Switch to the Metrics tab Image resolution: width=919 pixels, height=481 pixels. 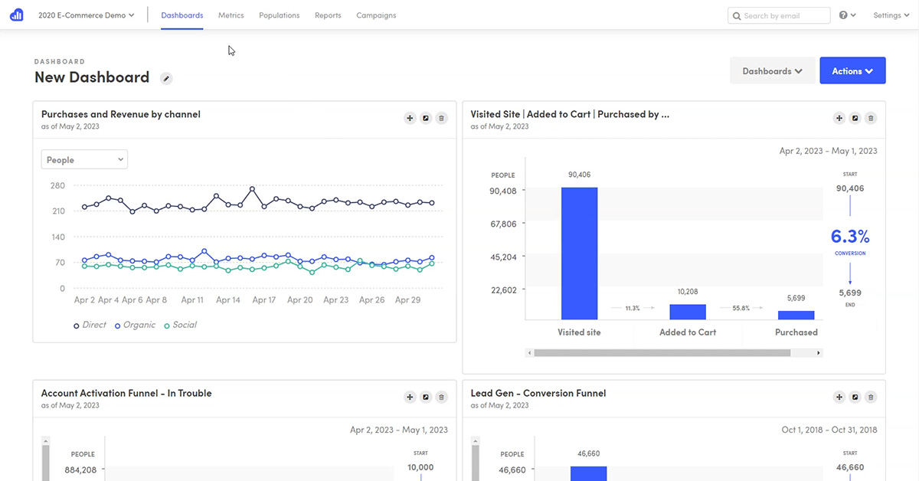coord(231,15)
